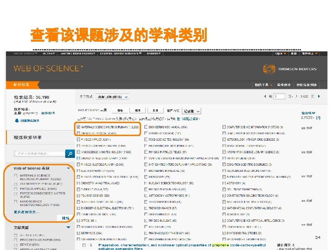Click the analyze results link above category list
The height and width of the screenshot is (250, 333).
191,119
